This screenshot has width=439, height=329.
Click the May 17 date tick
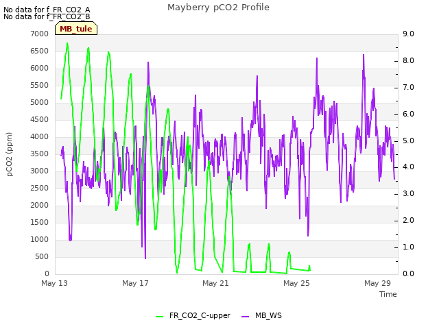135,283
